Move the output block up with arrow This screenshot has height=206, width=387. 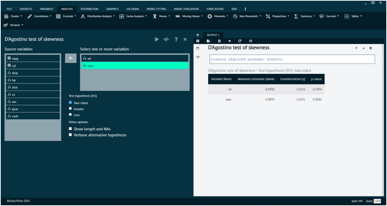tap(356, 48)
